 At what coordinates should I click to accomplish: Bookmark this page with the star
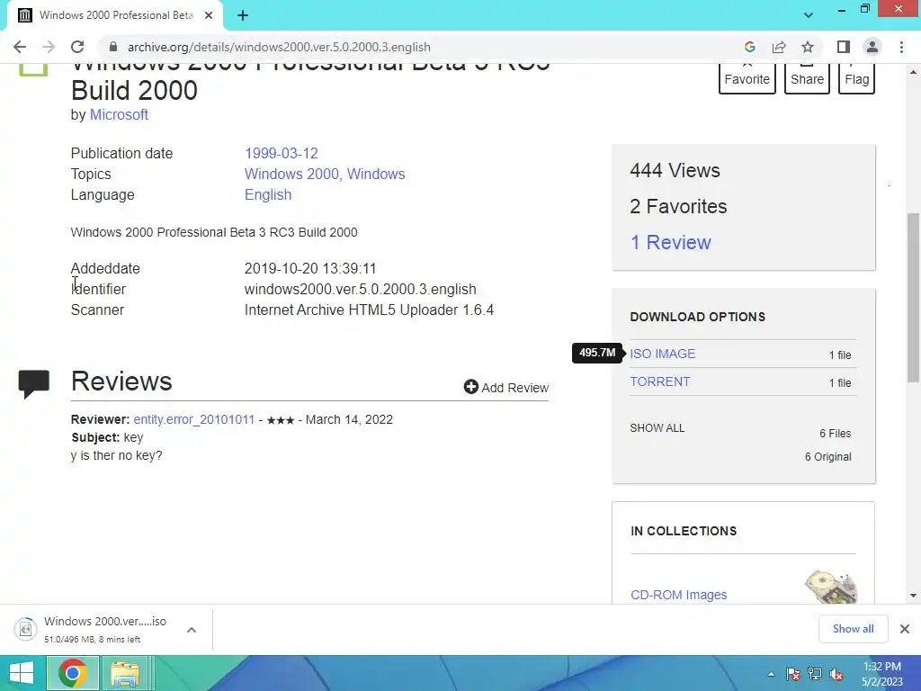click(808, 47)
